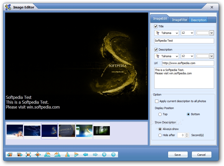Click the redo right arrow

95,155
